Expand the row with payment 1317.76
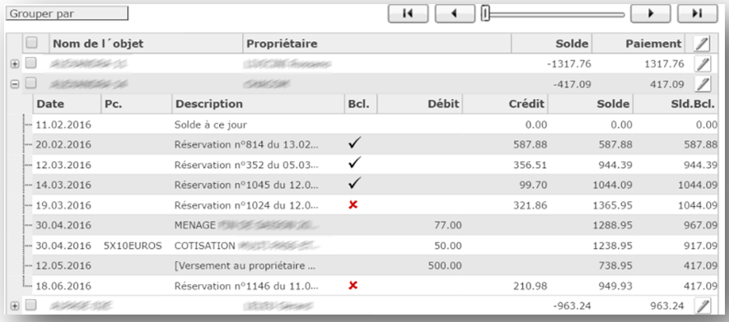 [14, 64]
